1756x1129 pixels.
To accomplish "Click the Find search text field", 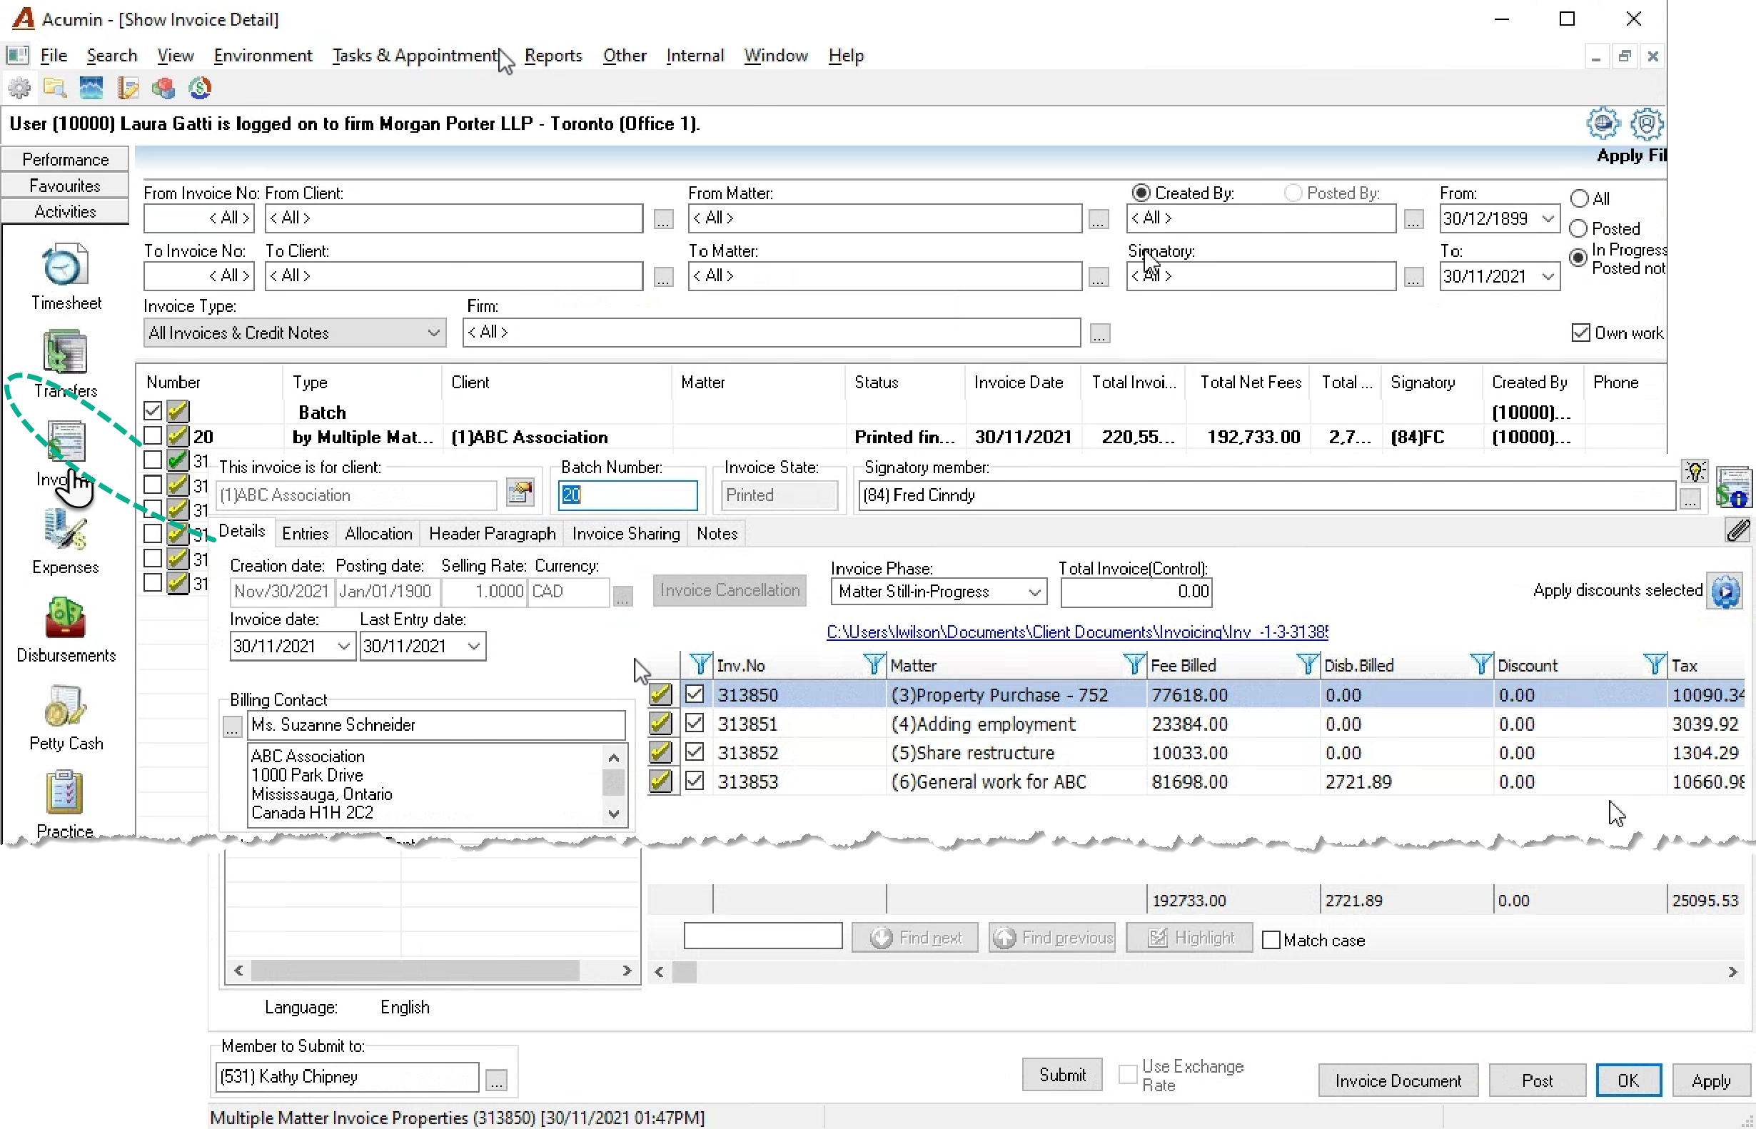I will click(x=762, y=936).
